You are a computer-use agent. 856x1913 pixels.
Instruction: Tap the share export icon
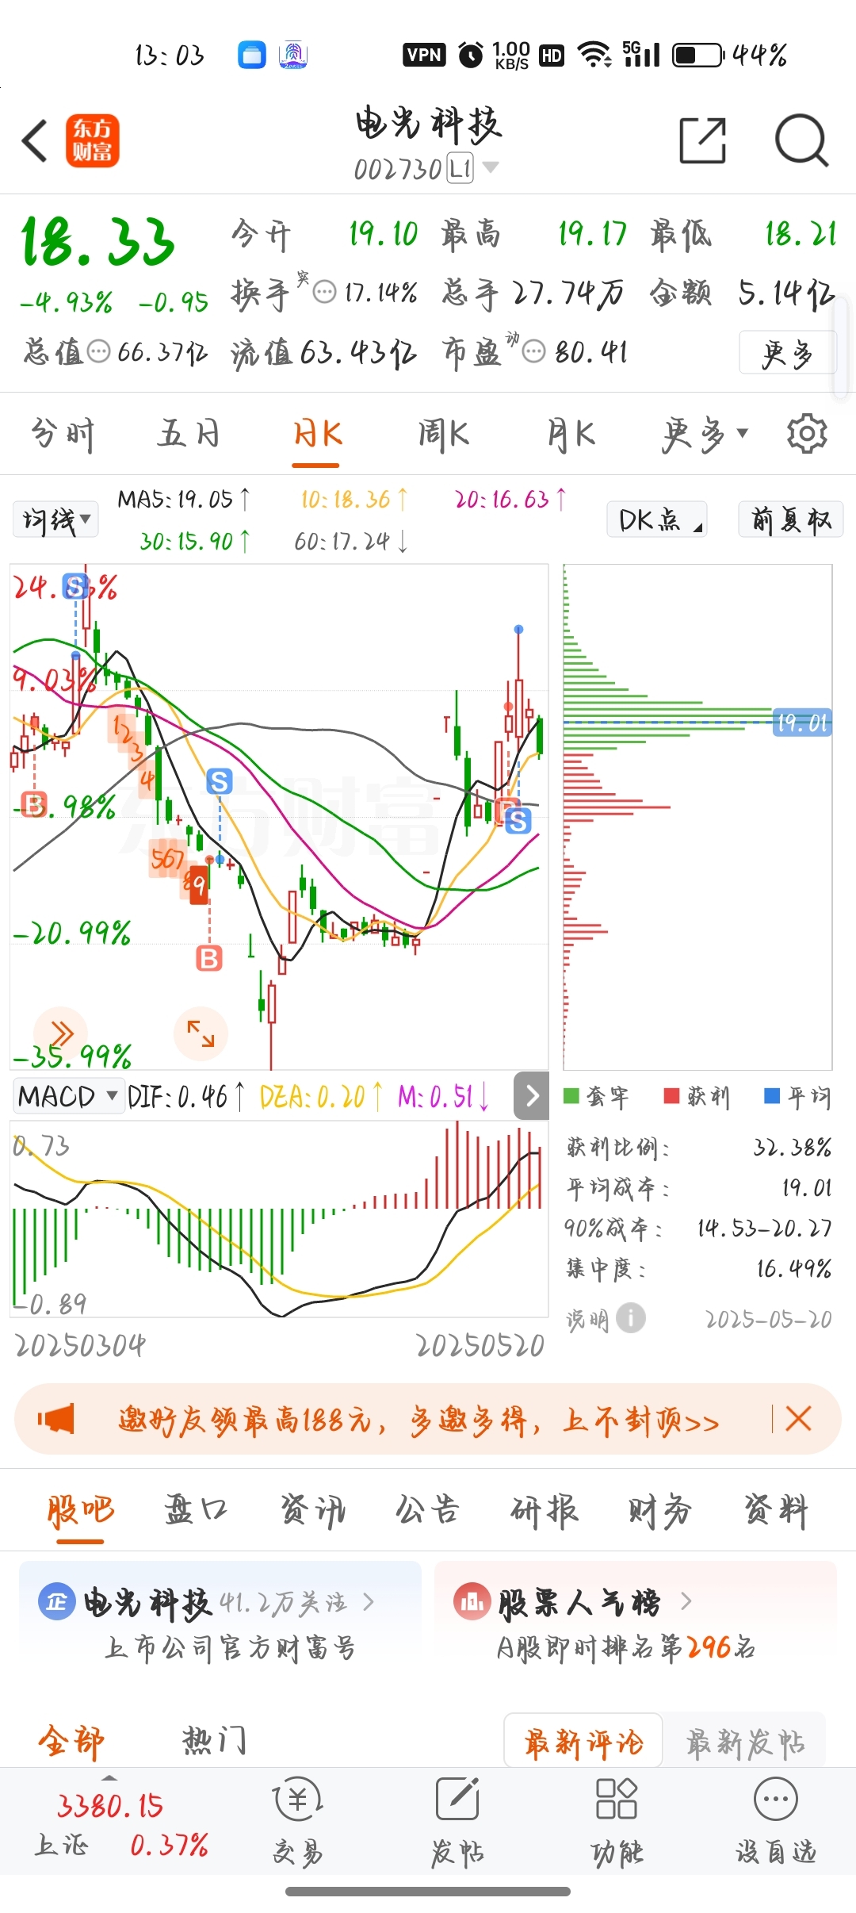(703, 140)
